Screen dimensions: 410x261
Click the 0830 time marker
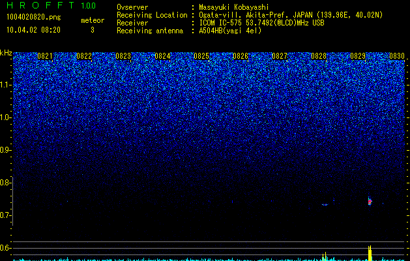pyautogui.click(x=397, y=56)
